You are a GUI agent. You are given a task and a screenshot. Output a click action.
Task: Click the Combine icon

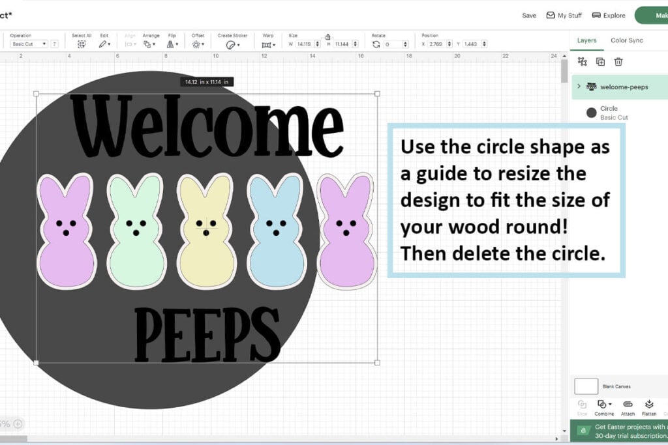[x=601, y=404]
